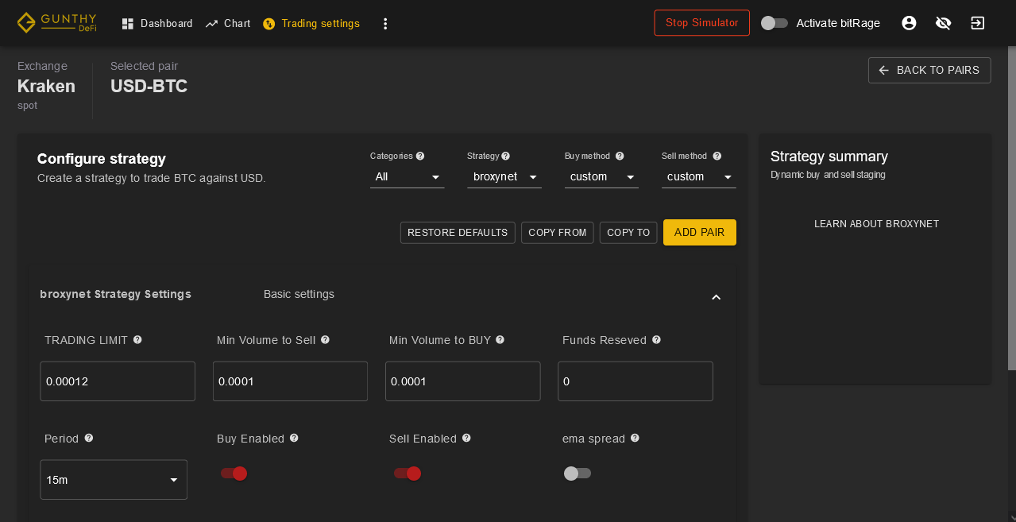
Task: Click the Gunthy DeFi logo
Action: 56,22
